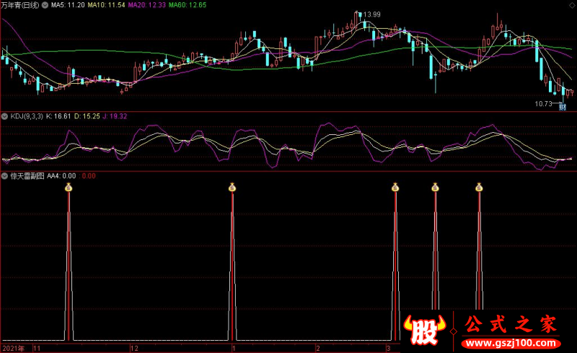Click the first money bag signal icon

pyautogui.click(x=69, y=187)
